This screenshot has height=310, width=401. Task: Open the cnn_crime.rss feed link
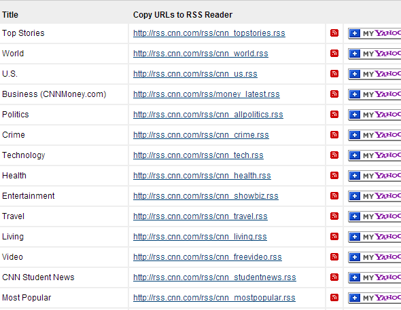(201, 135)
